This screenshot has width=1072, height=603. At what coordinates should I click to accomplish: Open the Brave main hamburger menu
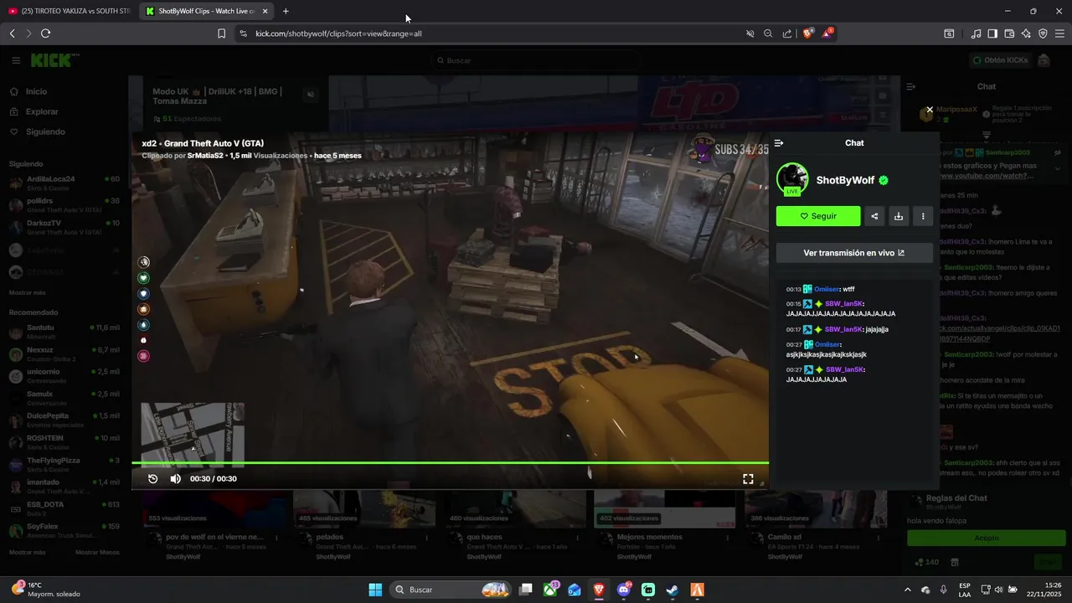[1059, 33]
